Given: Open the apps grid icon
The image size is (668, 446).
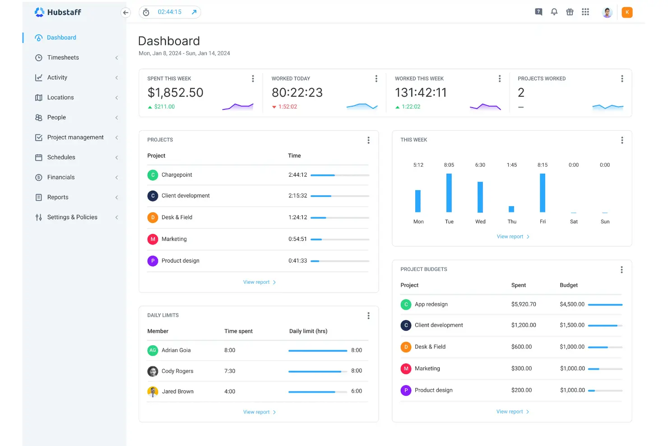Looking at the screenshot, I should tap(585, 12).
